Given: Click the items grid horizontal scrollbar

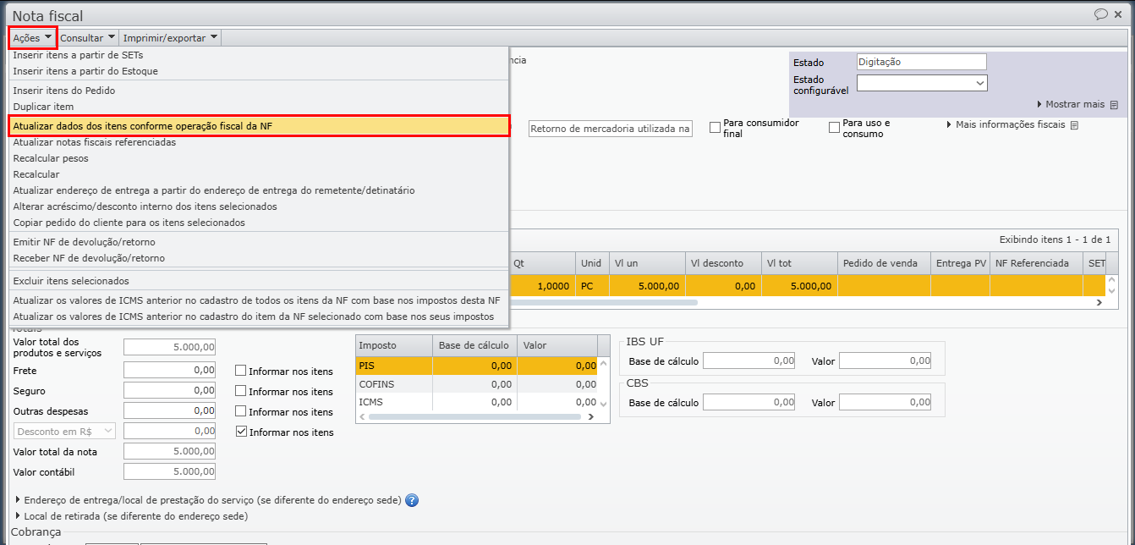Looking at the screenshot, I should pos(605,302).
